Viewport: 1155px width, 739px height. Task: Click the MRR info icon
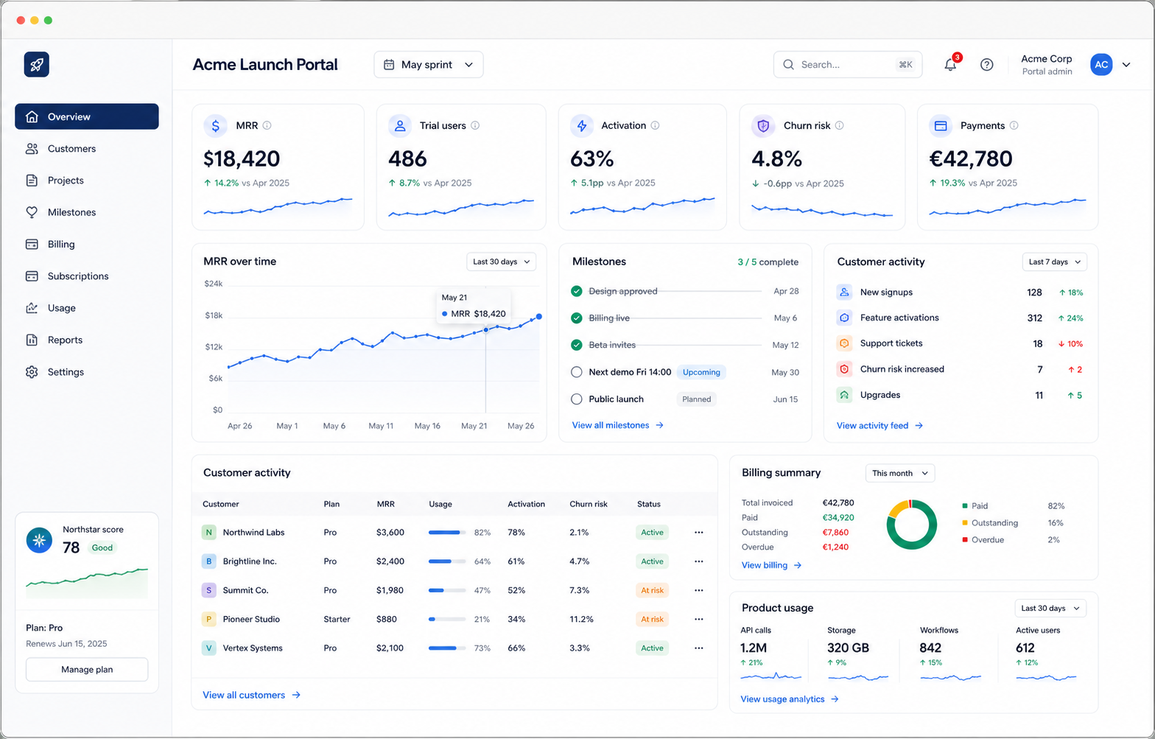click(x=267, y=125)
